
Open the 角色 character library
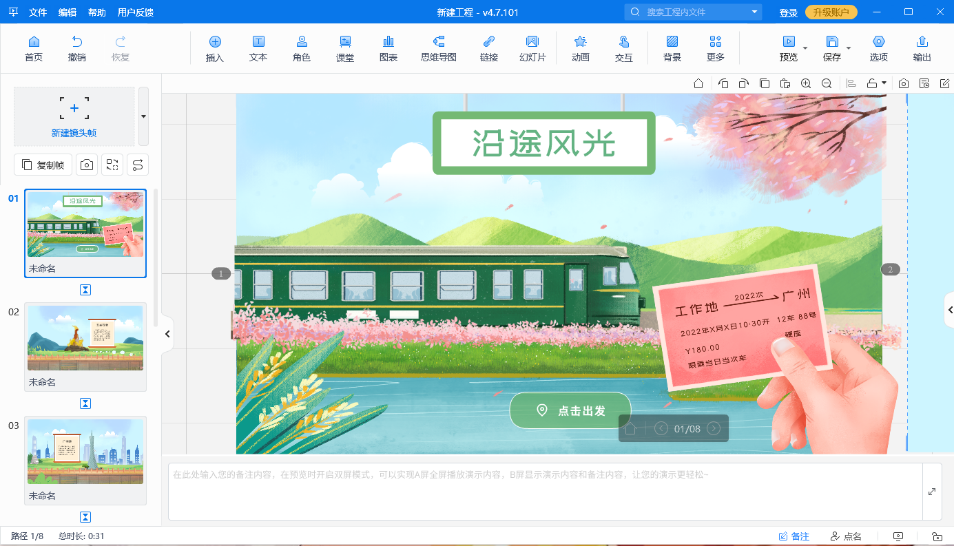click(x=302, y=49)
